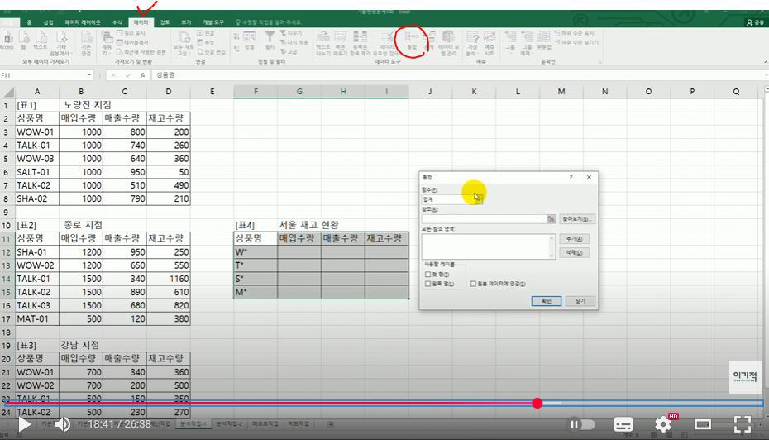
Task: Click the insert function fx icon
Action: (142, 75)
